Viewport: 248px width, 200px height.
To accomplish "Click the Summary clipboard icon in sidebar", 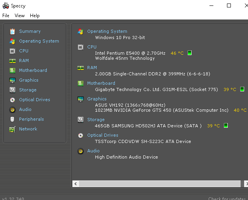I will coord(12,31).
